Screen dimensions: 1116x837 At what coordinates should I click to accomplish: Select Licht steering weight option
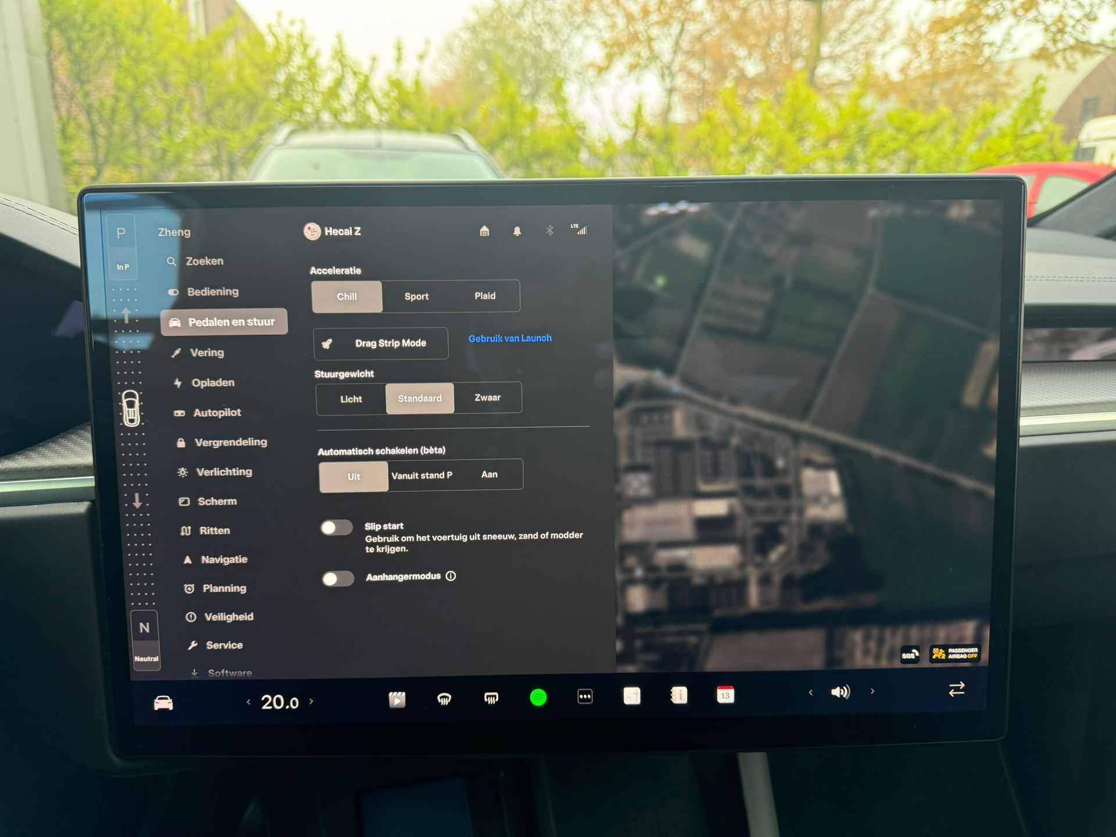[349, 398]
